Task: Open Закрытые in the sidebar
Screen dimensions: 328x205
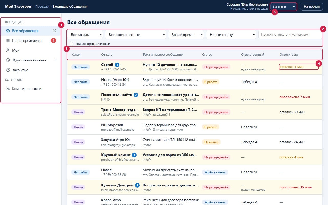Action: [31, 70]
